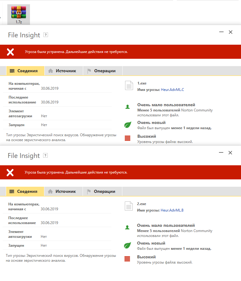Click 'Тип угрозы' description in 2.exe window

61,258
